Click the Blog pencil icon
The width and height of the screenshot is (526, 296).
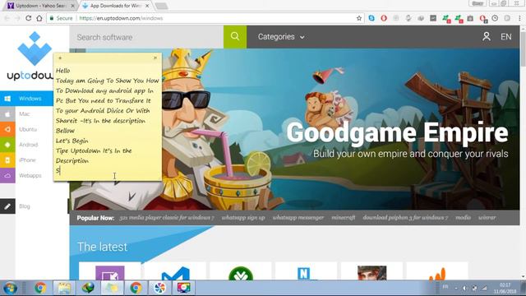tap(7, 206)
